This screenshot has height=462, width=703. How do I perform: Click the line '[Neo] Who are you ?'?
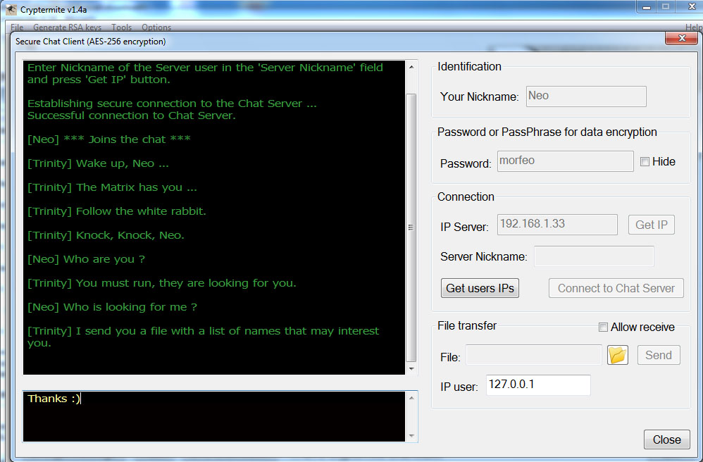tap(86, 259)
